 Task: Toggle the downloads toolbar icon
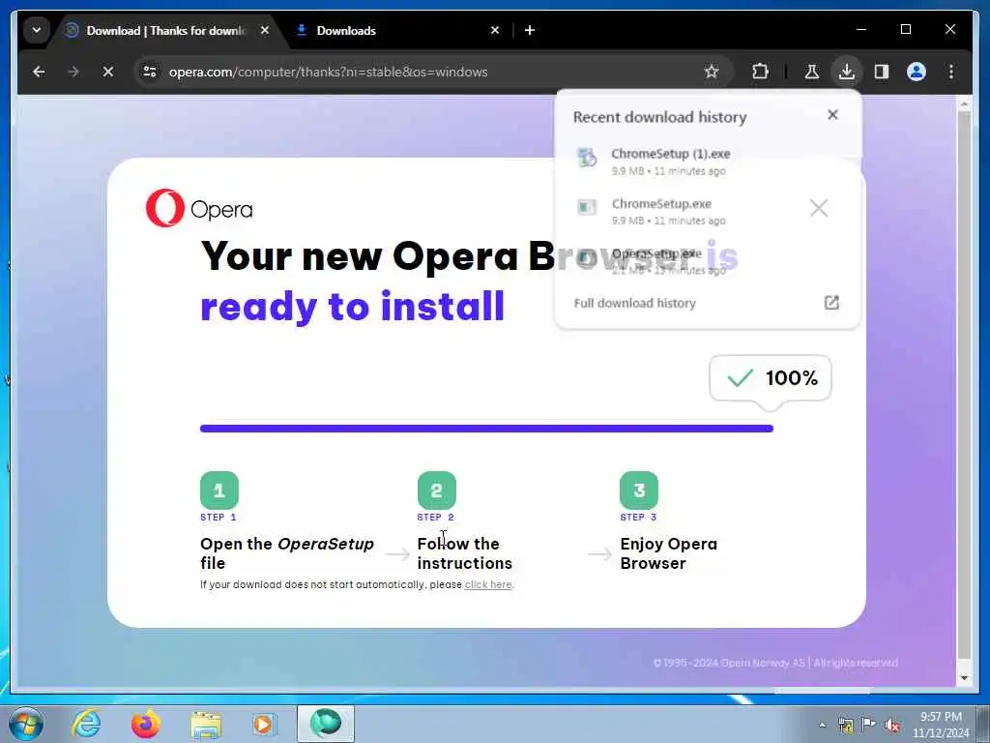tap(847, 72)
